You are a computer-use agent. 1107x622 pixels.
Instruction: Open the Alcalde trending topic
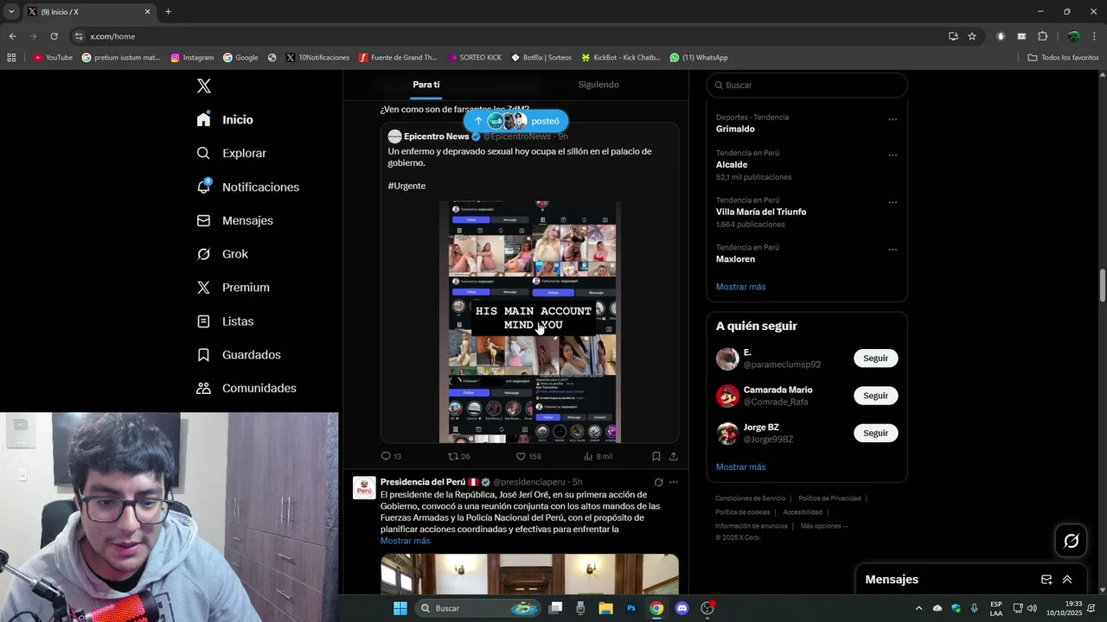point(732,164)
